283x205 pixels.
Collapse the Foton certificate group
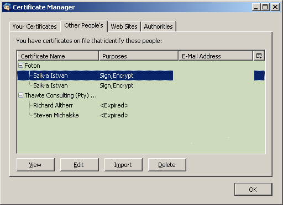(21, 66)
